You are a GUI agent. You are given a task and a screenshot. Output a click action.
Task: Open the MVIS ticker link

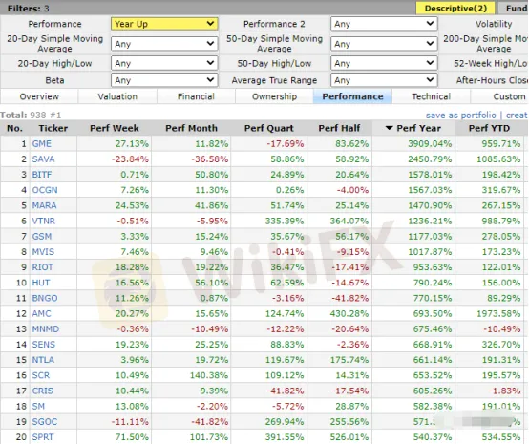coord(43,252)
